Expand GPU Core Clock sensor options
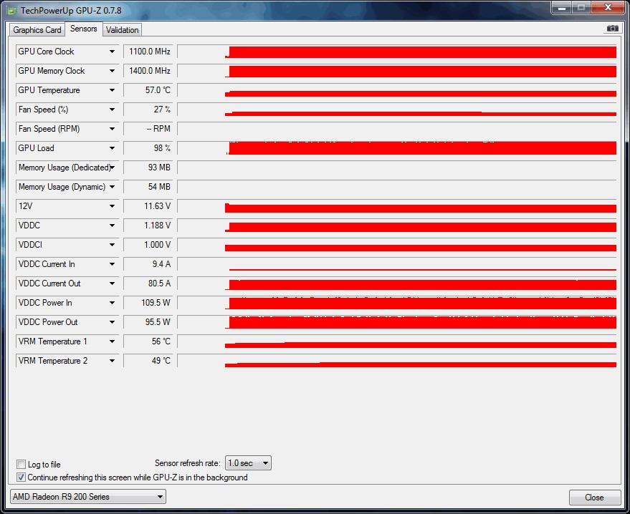630x514 pixels. 112,52
